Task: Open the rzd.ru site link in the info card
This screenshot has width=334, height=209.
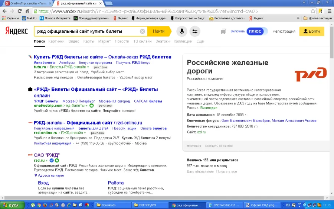Action: coord(201,132)
